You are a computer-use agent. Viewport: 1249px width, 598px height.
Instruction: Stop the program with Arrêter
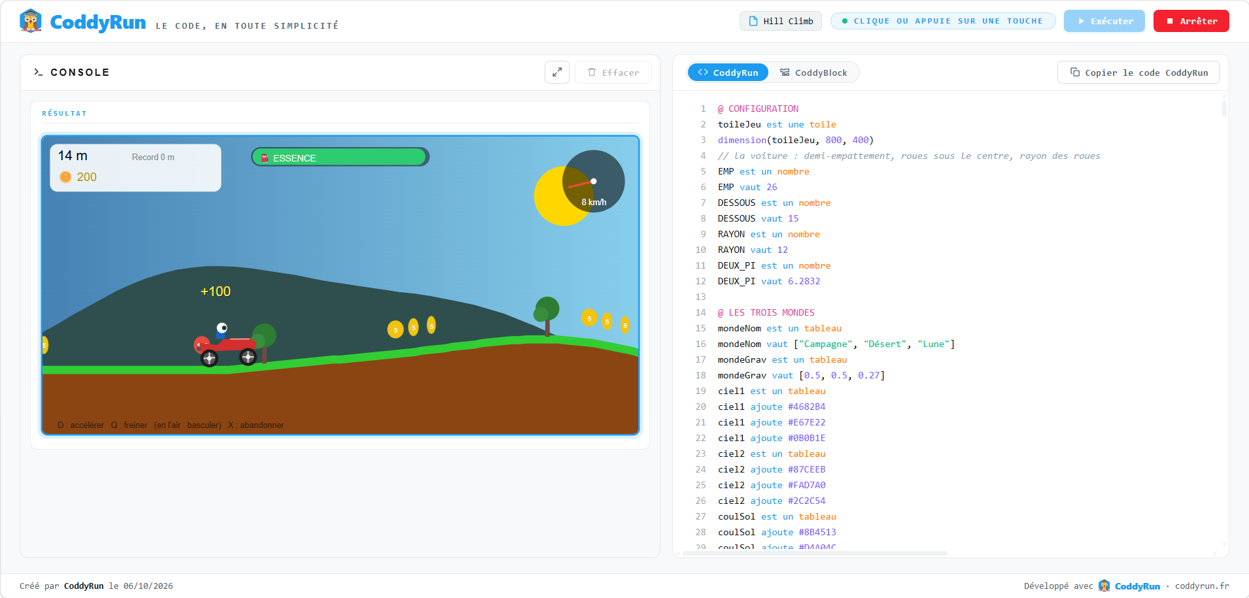tap(1191, 21)
